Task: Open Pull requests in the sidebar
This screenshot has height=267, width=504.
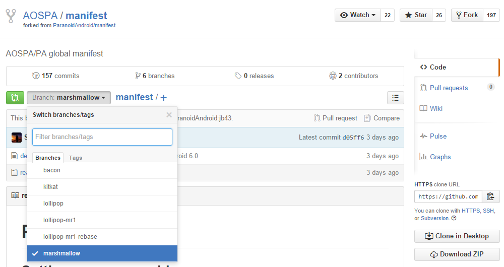Action: (x=449, y=88)
